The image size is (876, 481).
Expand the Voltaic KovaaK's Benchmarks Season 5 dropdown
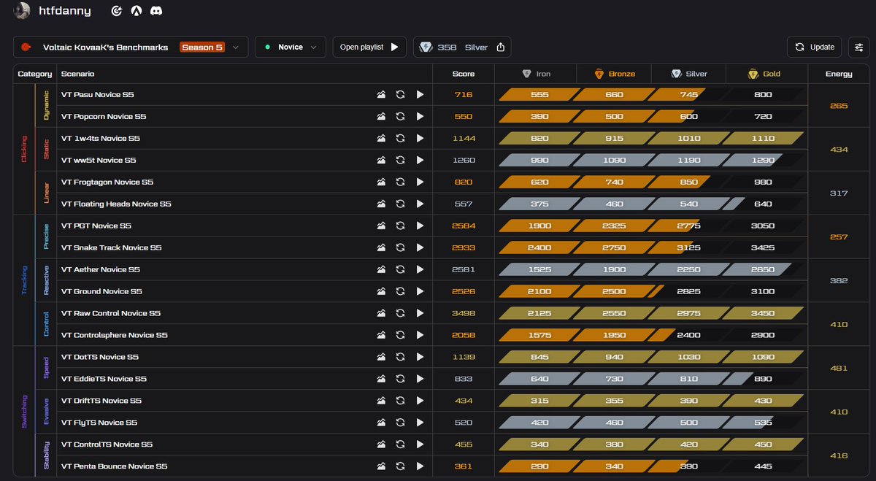[x=131, y=47]
